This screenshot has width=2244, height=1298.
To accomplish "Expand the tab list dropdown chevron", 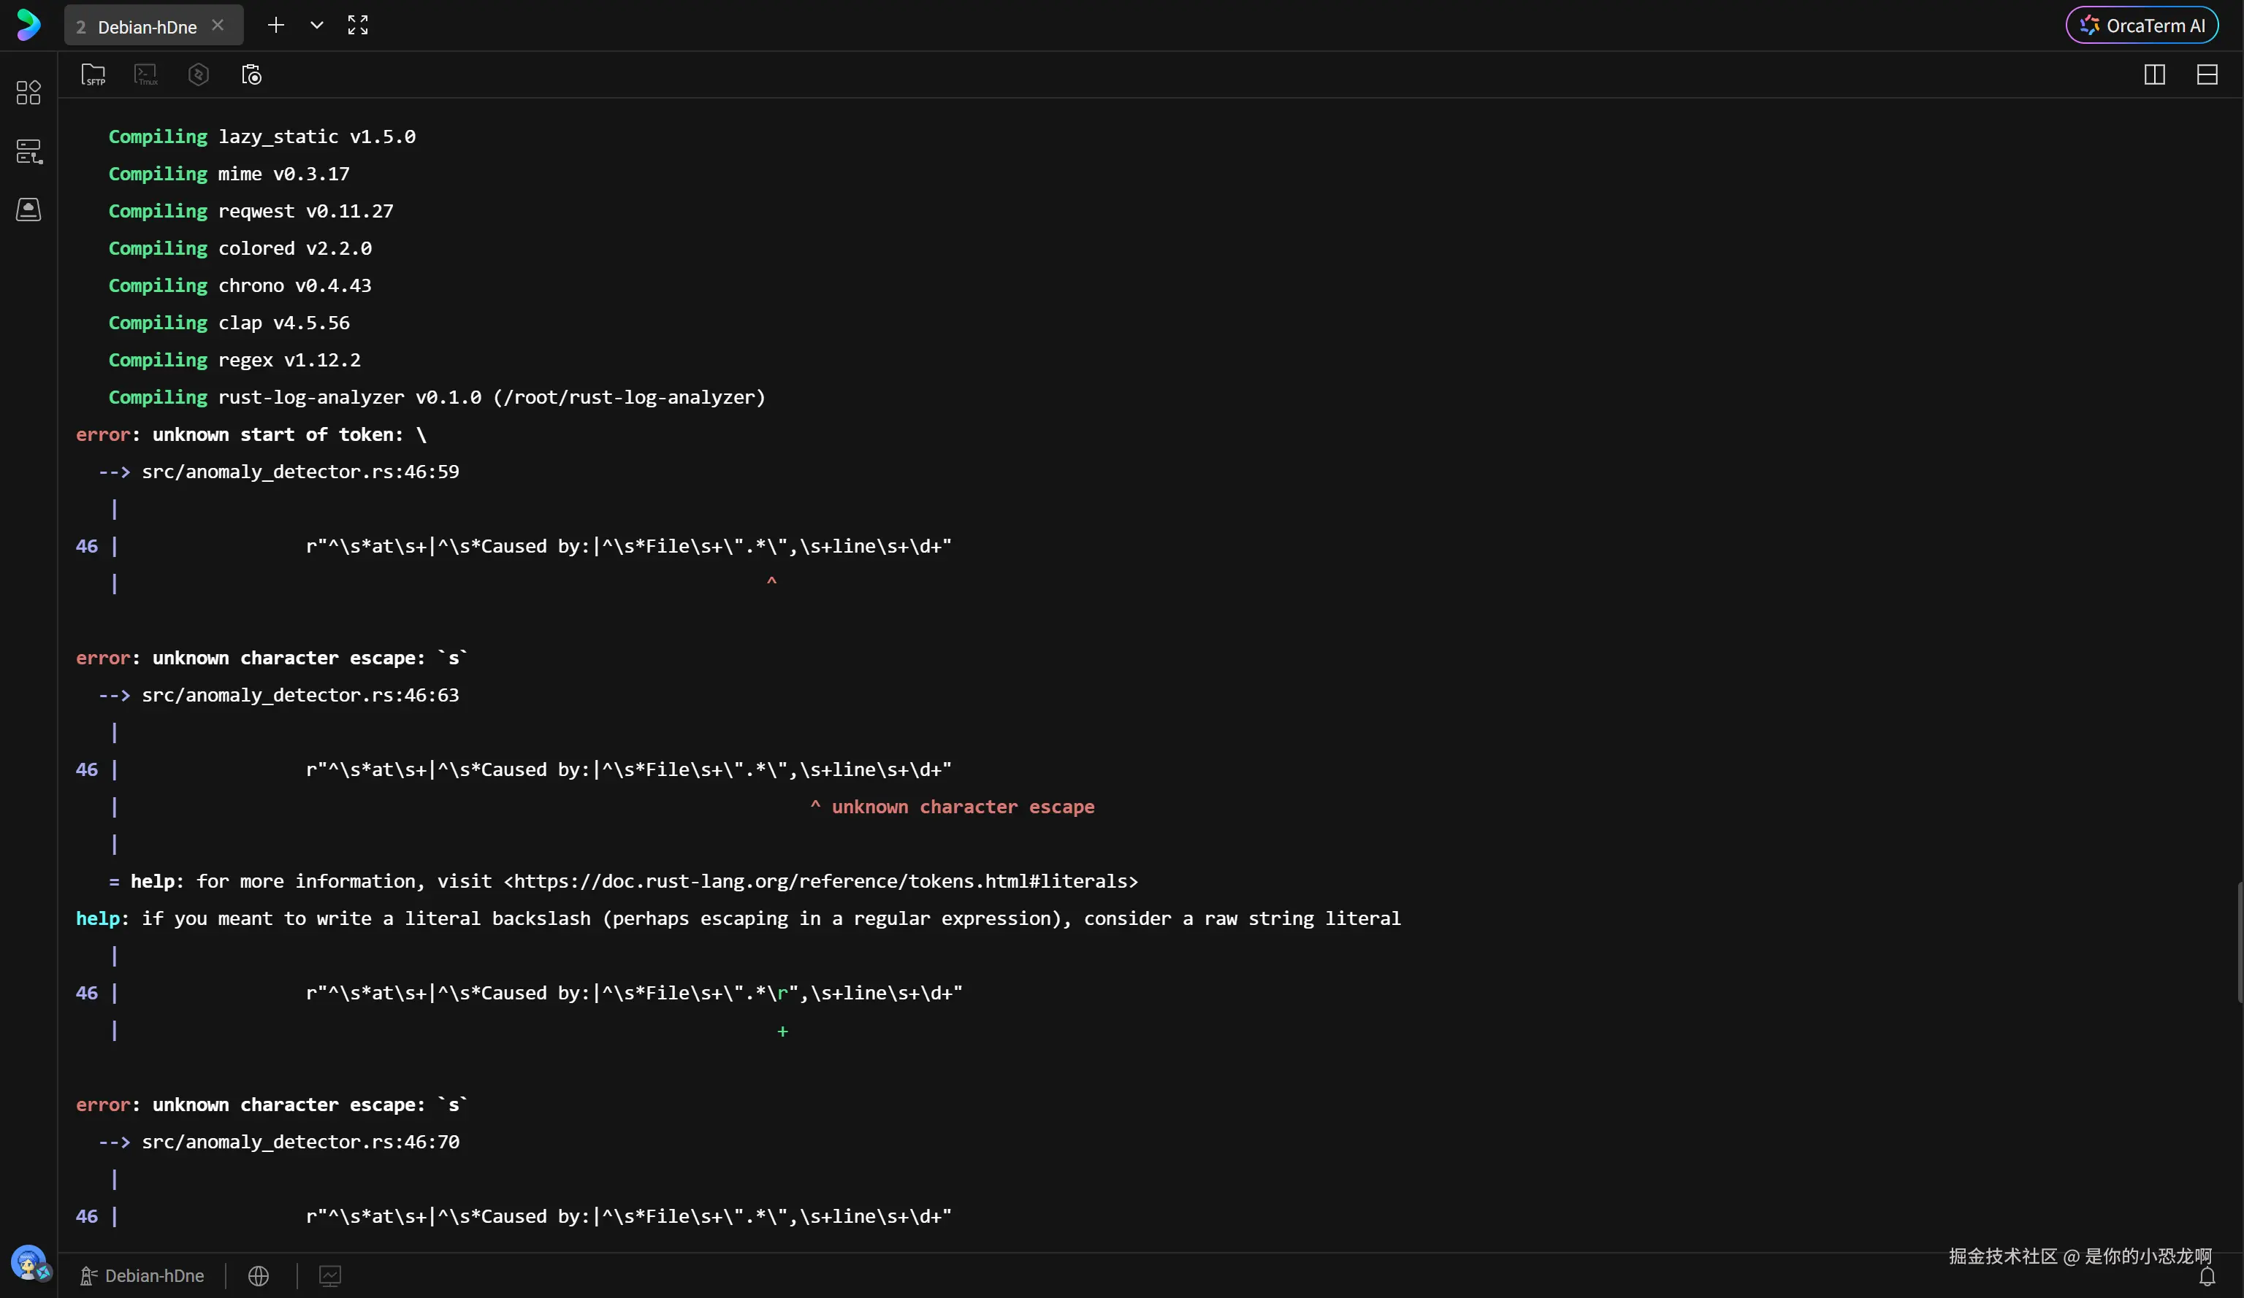I will pyautogui.click(x=316, y=25).
